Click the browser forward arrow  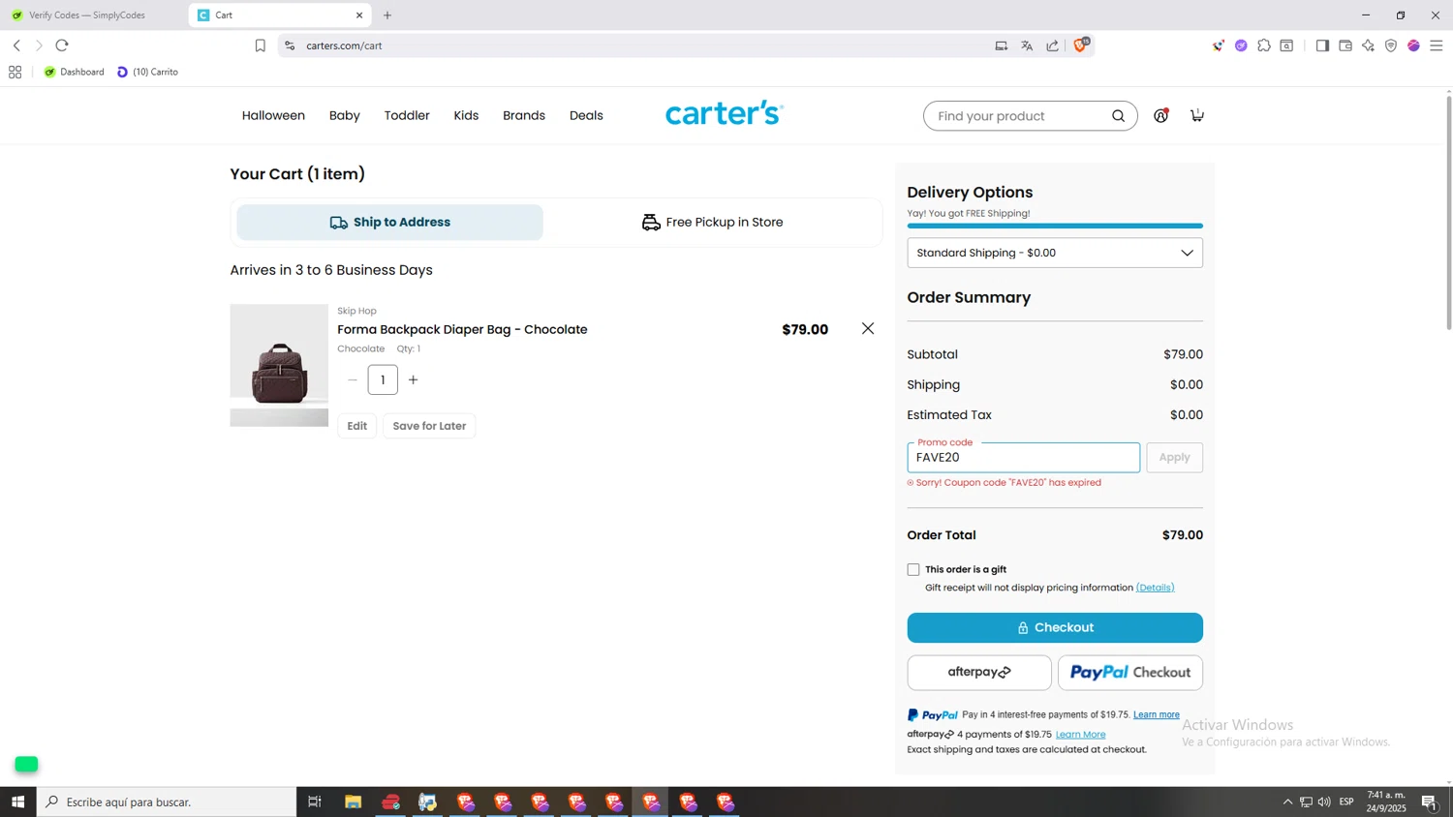(x=39, y=45)
